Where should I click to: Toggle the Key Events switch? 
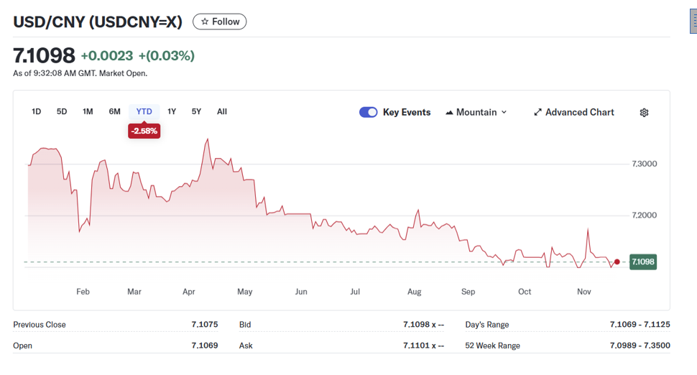pyautogui.click(x=368, y=112)
